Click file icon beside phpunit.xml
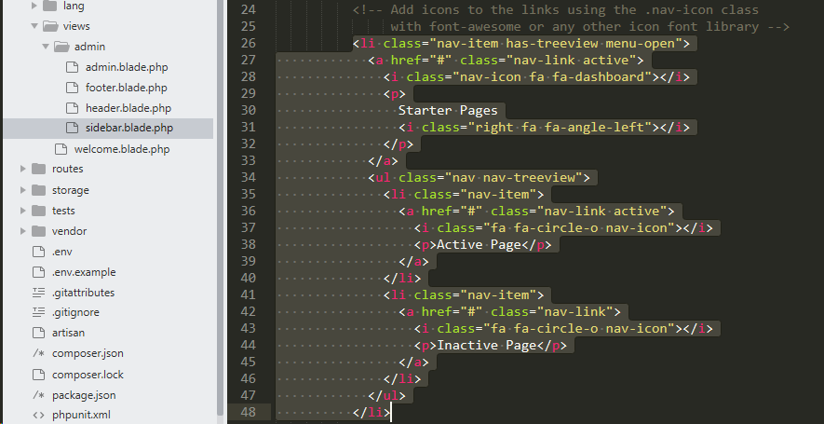 [x=38, y=415]
